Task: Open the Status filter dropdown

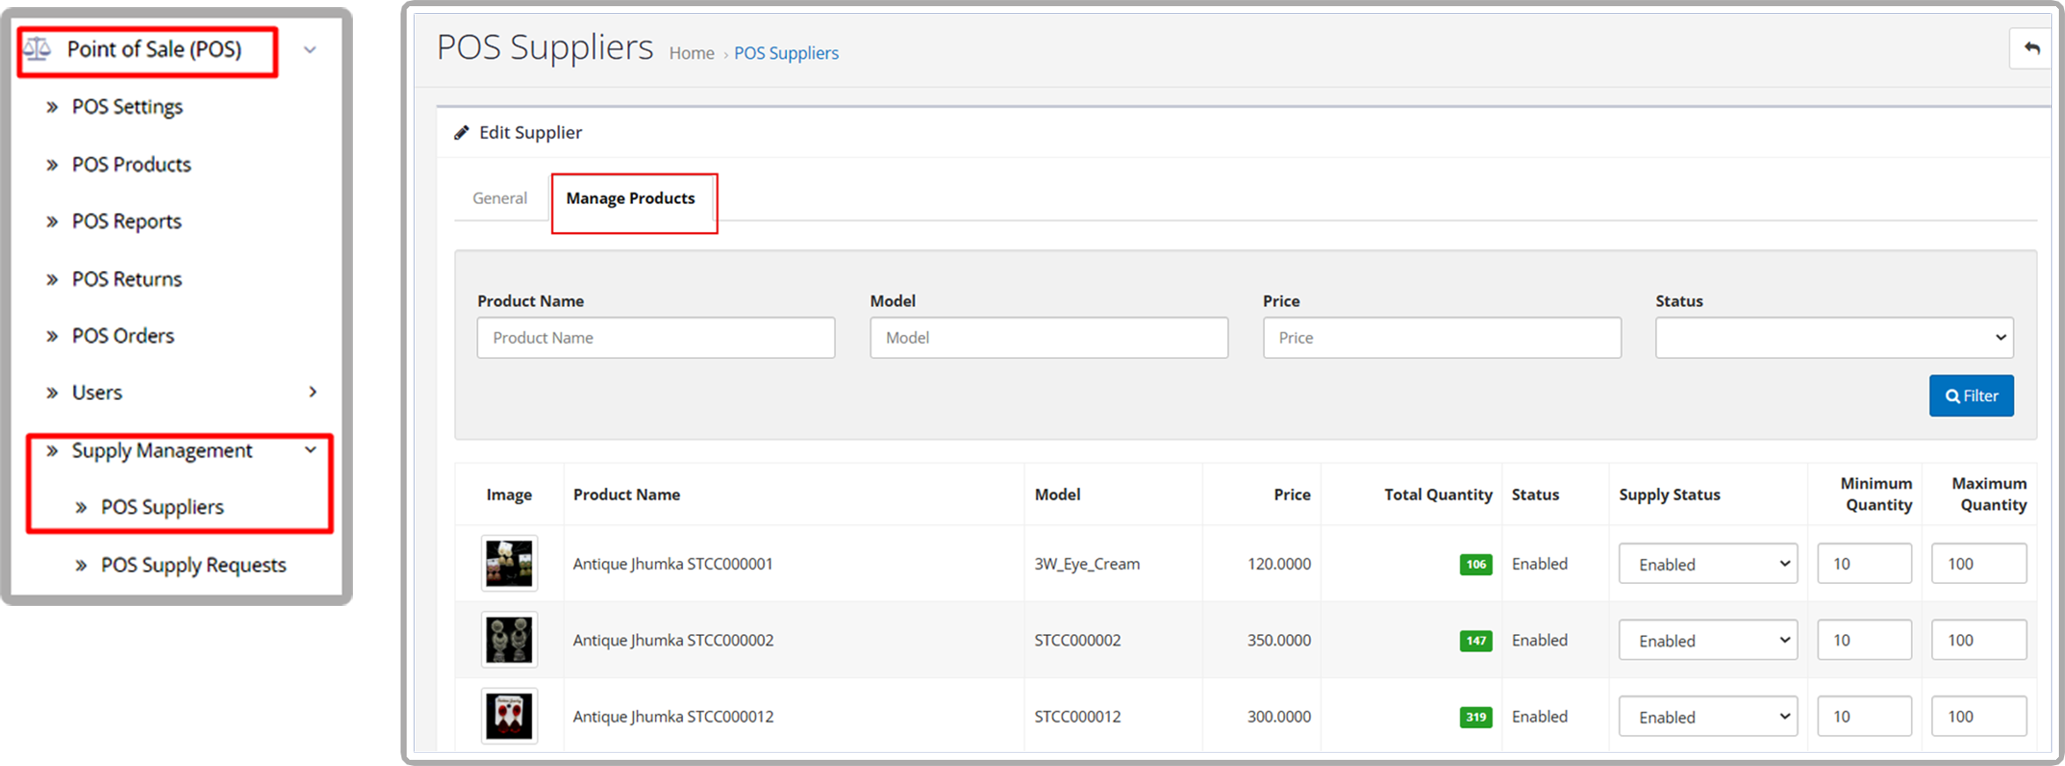Action: [1834, 338]
